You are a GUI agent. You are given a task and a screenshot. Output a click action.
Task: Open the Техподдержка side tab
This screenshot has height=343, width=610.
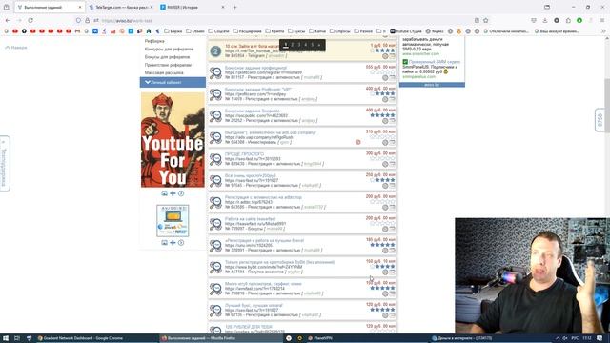[4, 163]
